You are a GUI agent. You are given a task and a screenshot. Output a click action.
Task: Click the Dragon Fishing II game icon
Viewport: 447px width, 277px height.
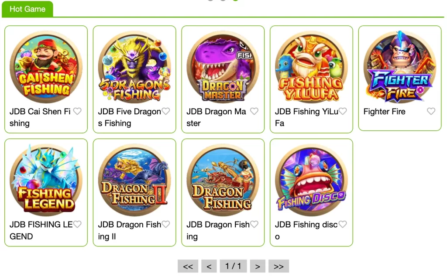pyautogui.click(x=134, y=180)
